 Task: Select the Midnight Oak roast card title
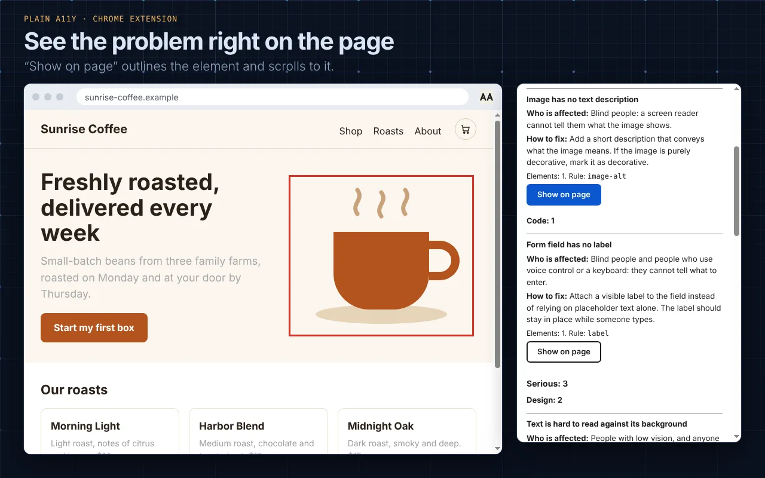[x=381, y=426]
